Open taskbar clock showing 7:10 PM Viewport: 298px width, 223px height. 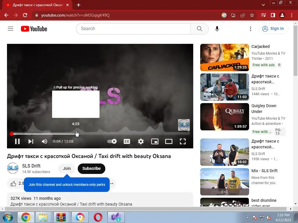click(283, 217)
